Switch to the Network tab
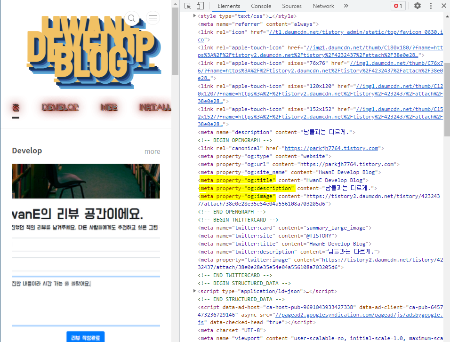450x342 pixels. (323, 6)
